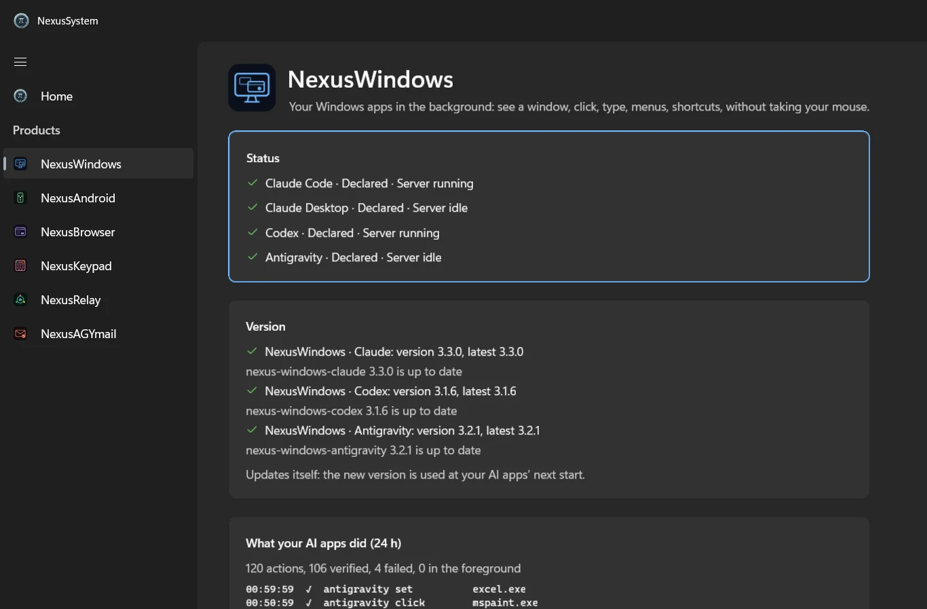This screenshot has width=927, height=609.
Task: Click "antigravity click" in the activity log
Action: click(374, 603)
